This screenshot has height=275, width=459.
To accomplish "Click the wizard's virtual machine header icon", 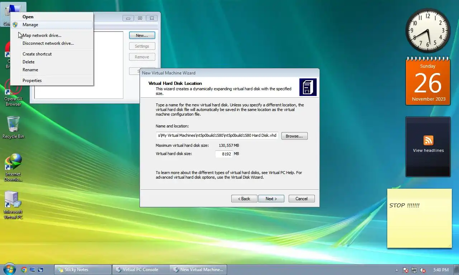I will [x=308, y=87].
